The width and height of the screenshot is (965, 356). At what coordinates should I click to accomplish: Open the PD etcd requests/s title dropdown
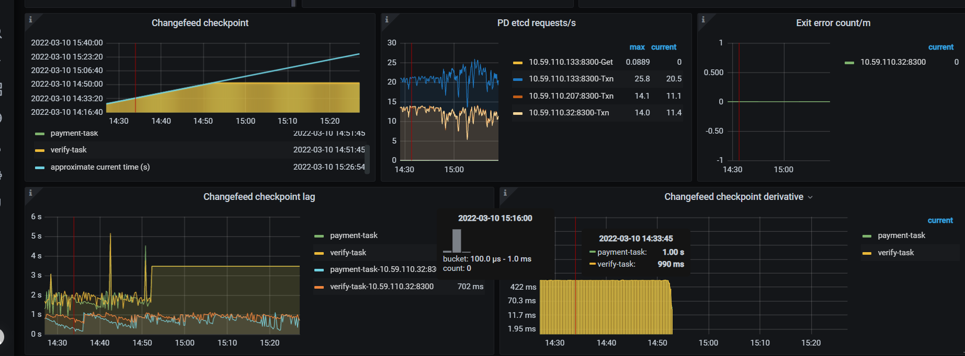coord(536,23)
